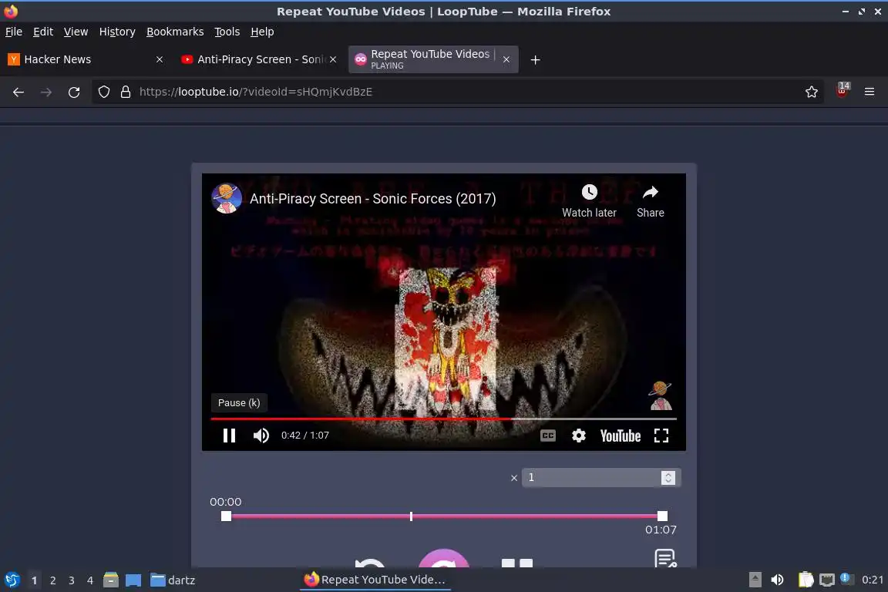Open the File menu
This screenshot has height=592, width=888.
pos(14,32)
